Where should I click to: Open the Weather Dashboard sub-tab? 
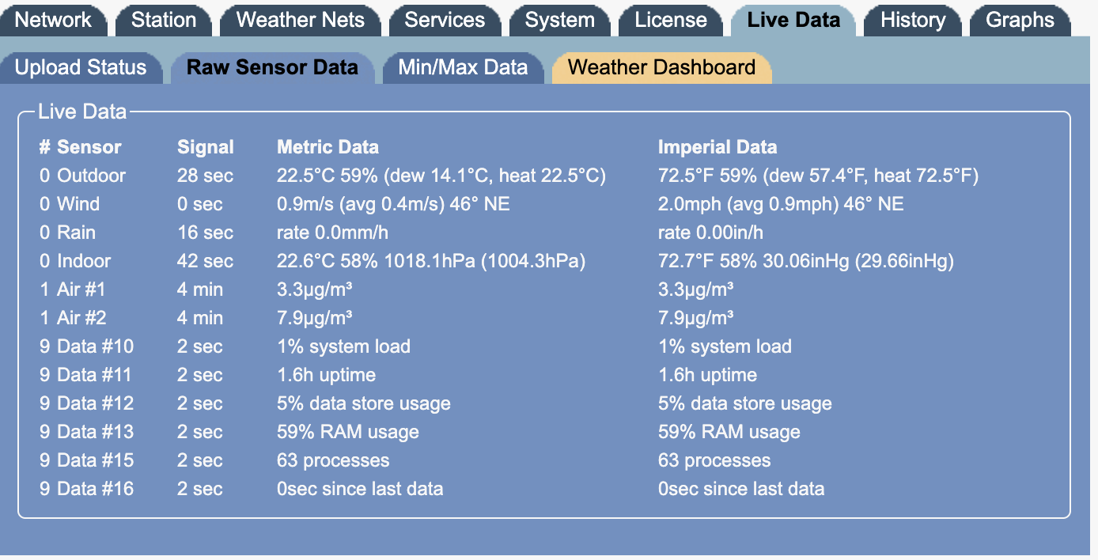tap(661, 67)
